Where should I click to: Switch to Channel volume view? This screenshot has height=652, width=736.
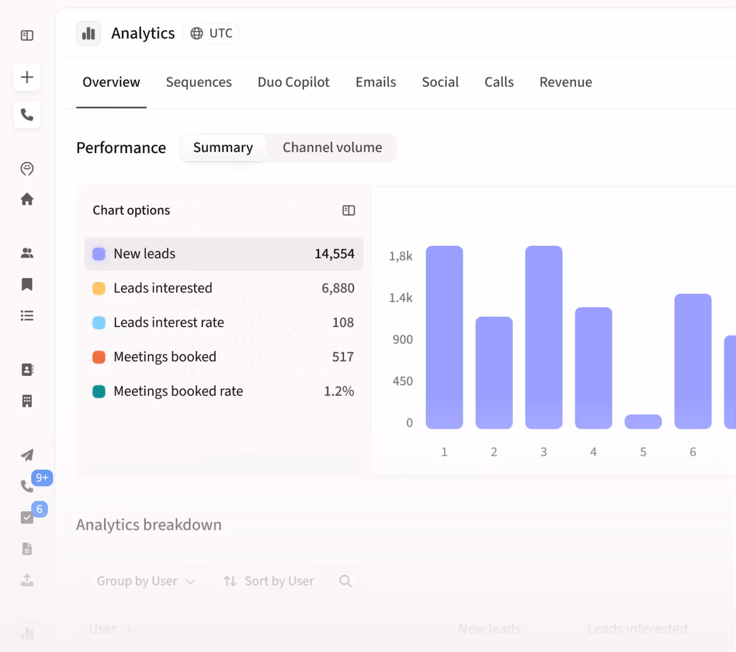click(x=332, y=147)
